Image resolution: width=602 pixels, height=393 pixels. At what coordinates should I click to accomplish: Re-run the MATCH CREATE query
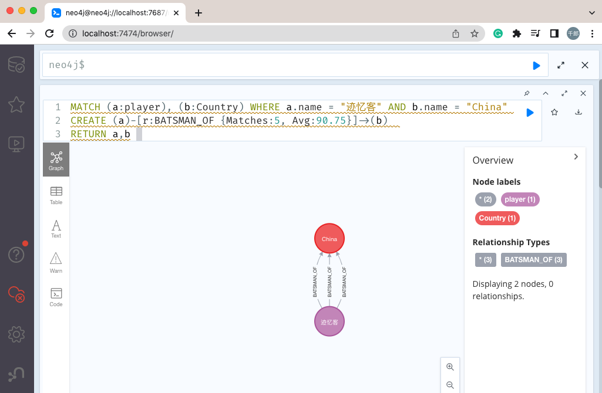(x=530, y=113)
